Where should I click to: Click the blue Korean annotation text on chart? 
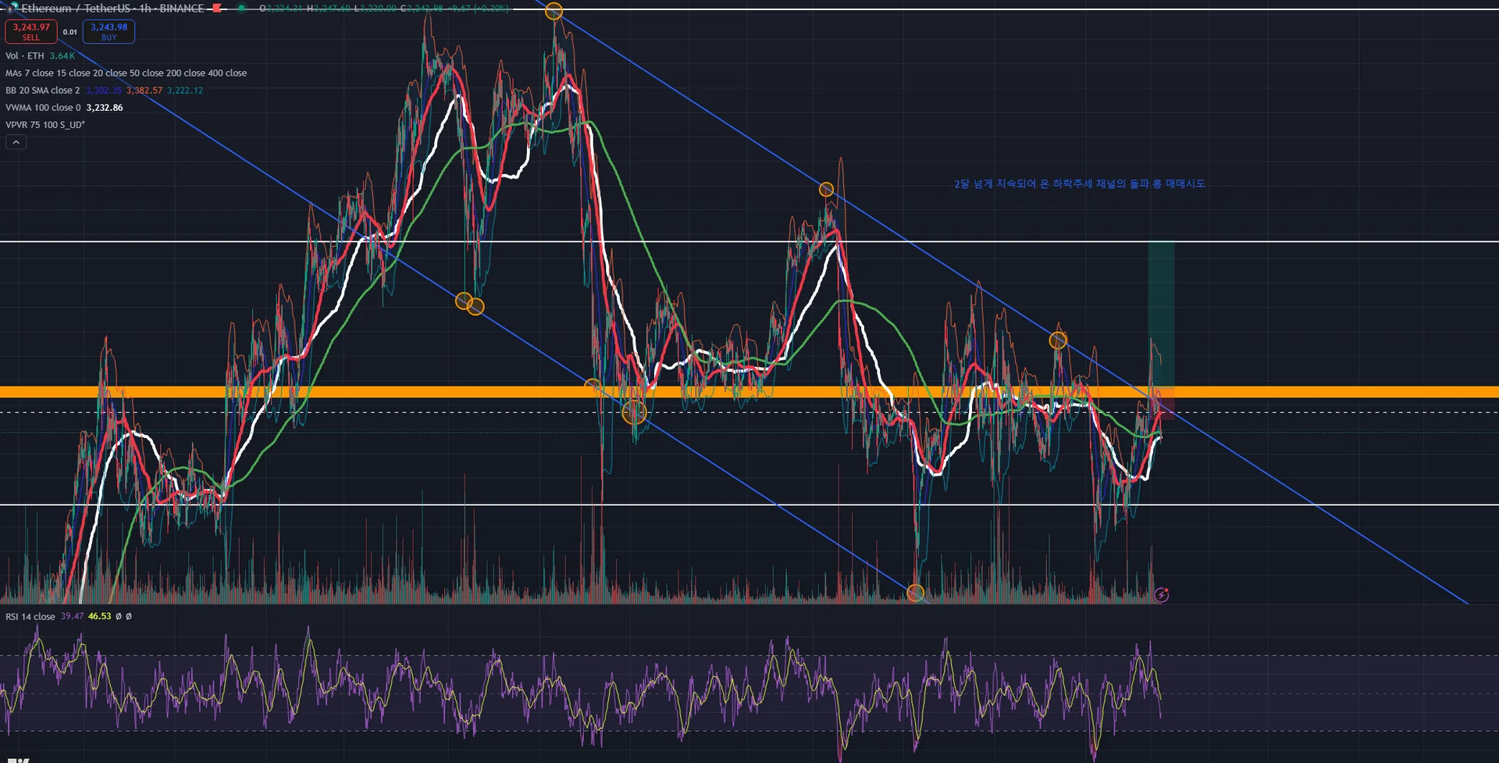[x=1080, y=184]
